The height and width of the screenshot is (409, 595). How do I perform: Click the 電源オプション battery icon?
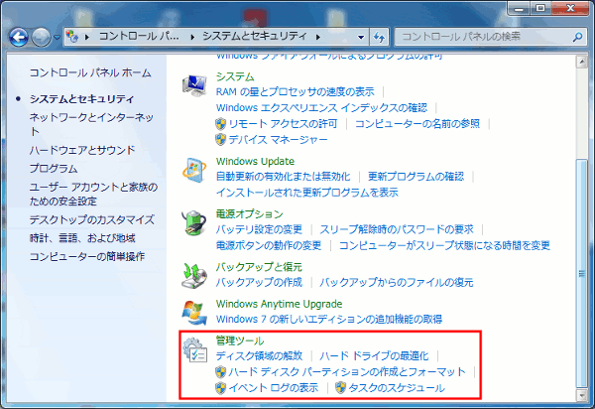(197, 222)
